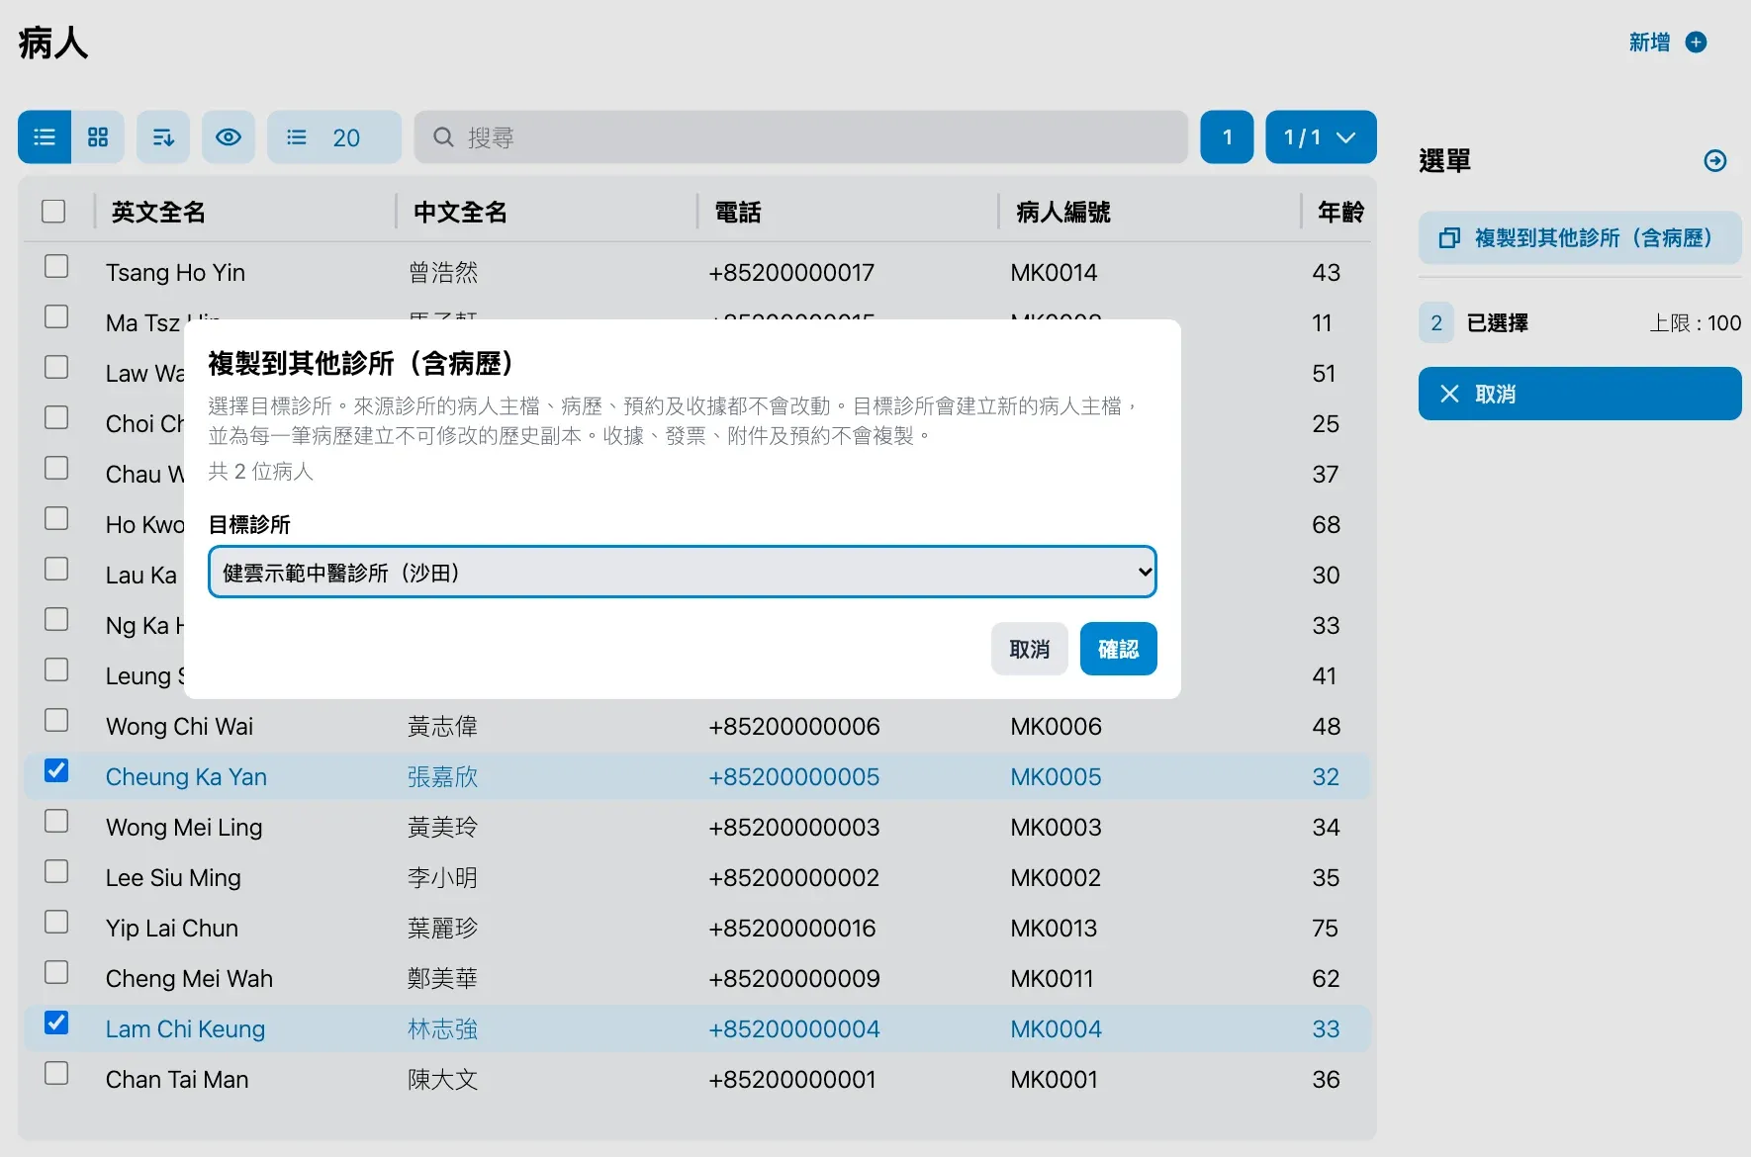Toggle the select-all header checkbox
This screenshot has width=1751, height=1157.
pyautogui.click(x=53, y=212)
